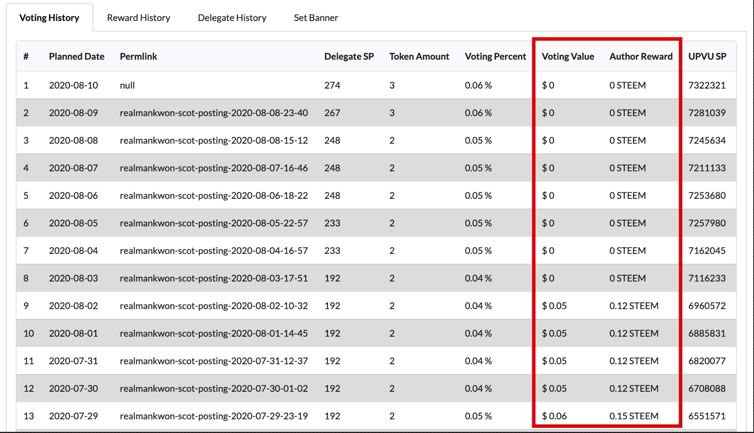754x433 pixels.
Task: Click the Permlink column header
Action: [138, 57]
